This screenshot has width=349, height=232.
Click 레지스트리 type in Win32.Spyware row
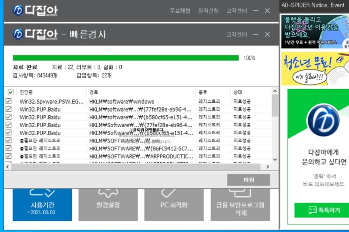[209, 101]
